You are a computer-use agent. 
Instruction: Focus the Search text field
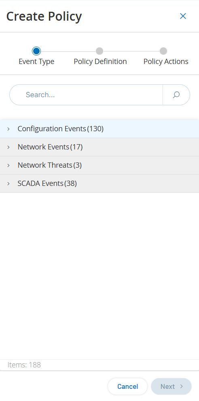pos(86,95)
